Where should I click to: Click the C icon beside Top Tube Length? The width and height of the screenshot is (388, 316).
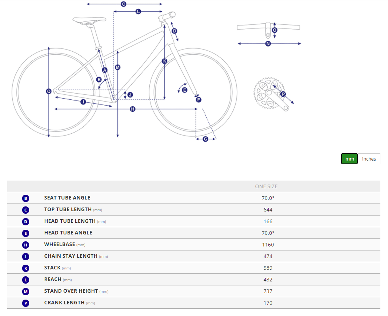pyautogui.click(x=25, y=210)
